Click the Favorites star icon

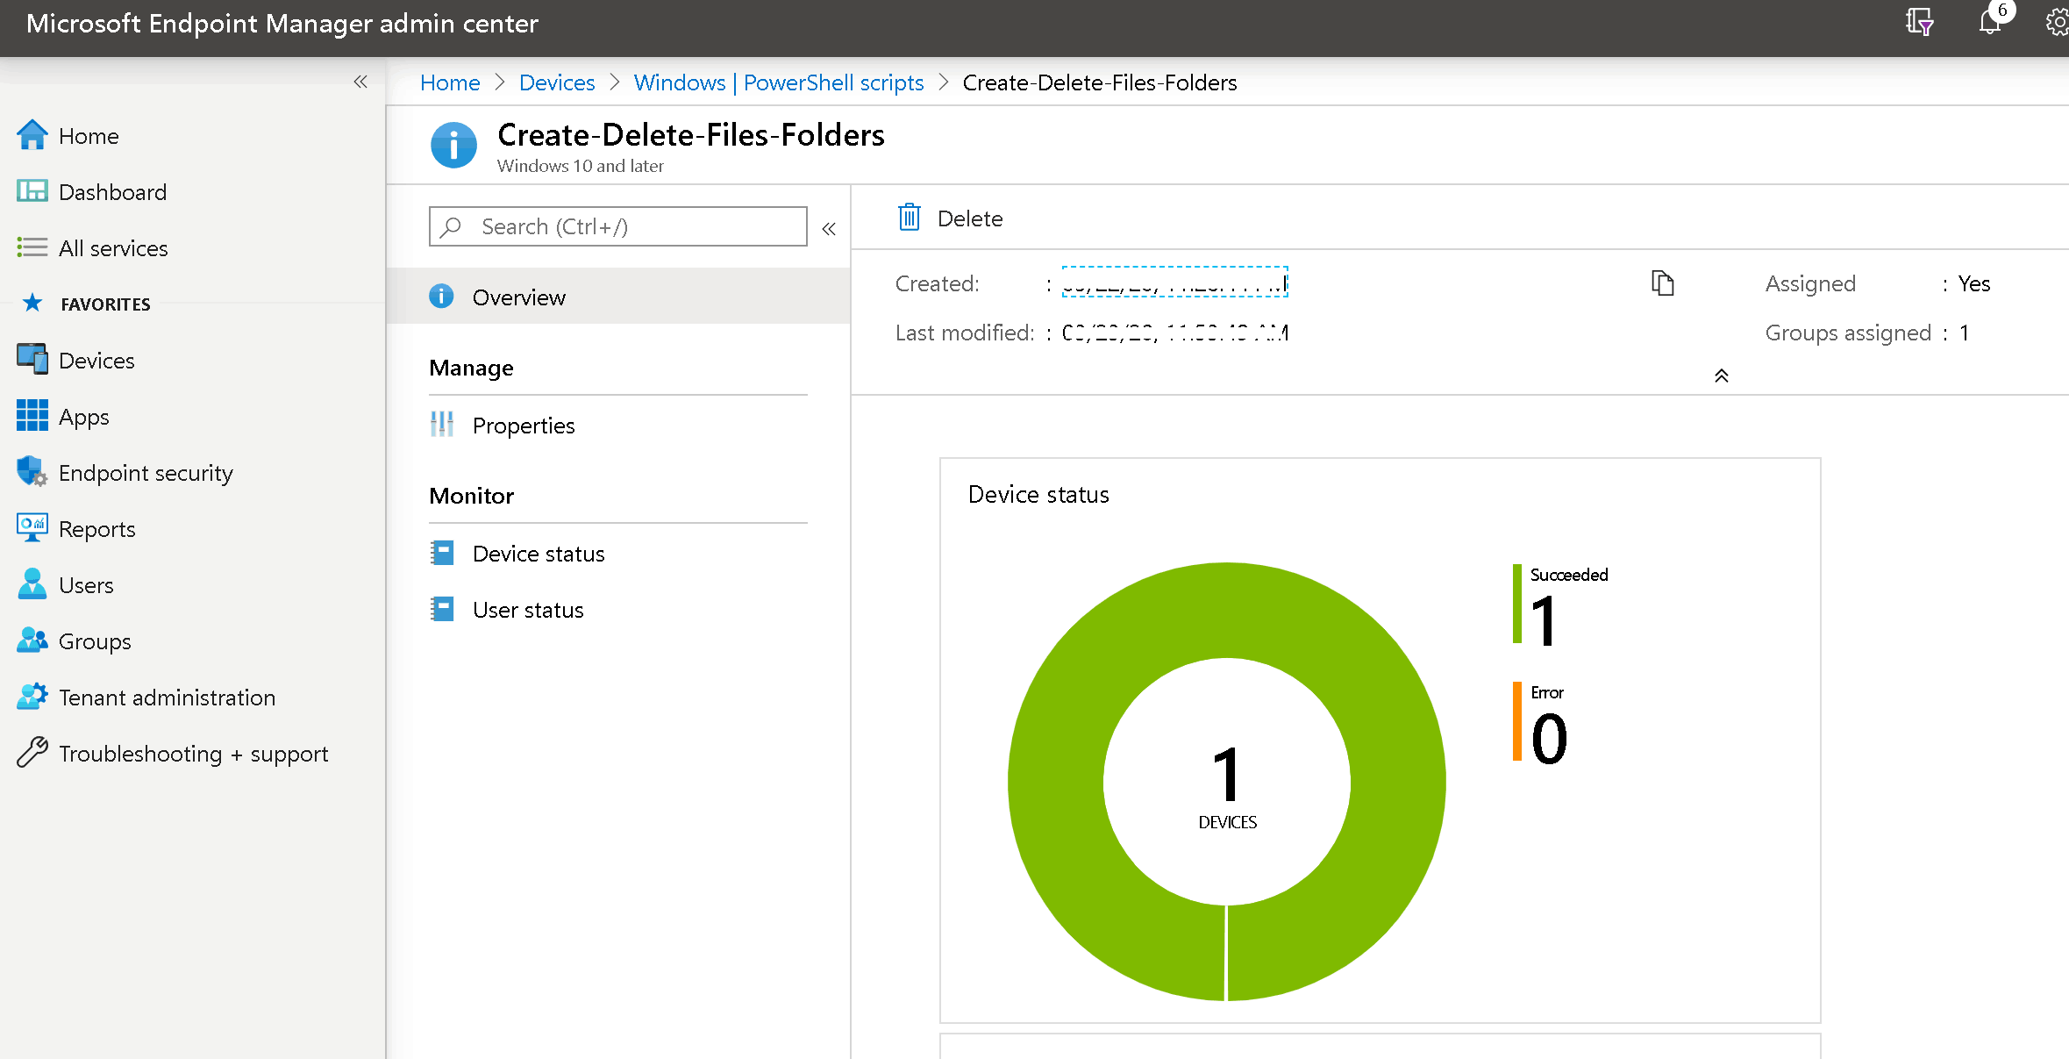[x=32, y=304]
